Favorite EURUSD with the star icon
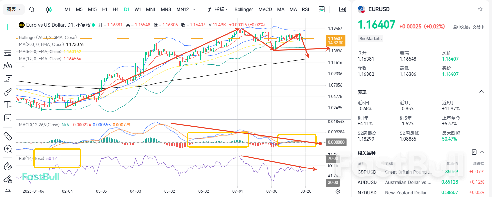Viewport: 492px width, 197px height. tap(480, 9)
